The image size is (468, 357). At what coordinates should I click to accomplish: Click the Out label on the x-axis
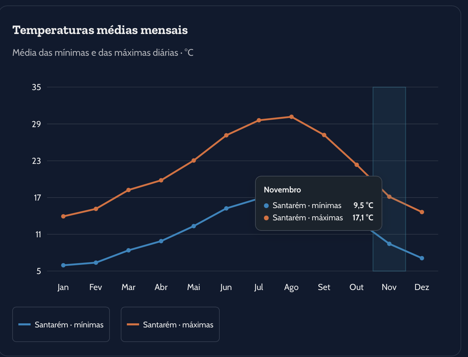click(356, 287)
